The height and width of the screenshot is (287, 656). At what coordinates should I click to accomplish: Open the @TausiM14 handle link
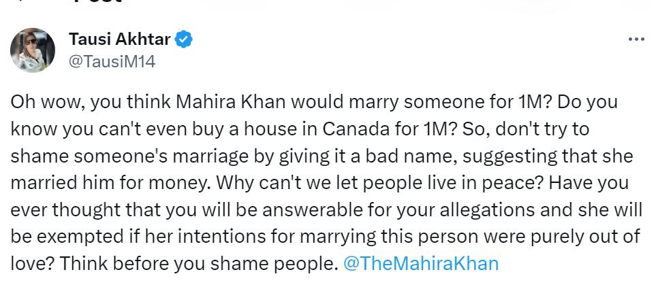[112, 62]
